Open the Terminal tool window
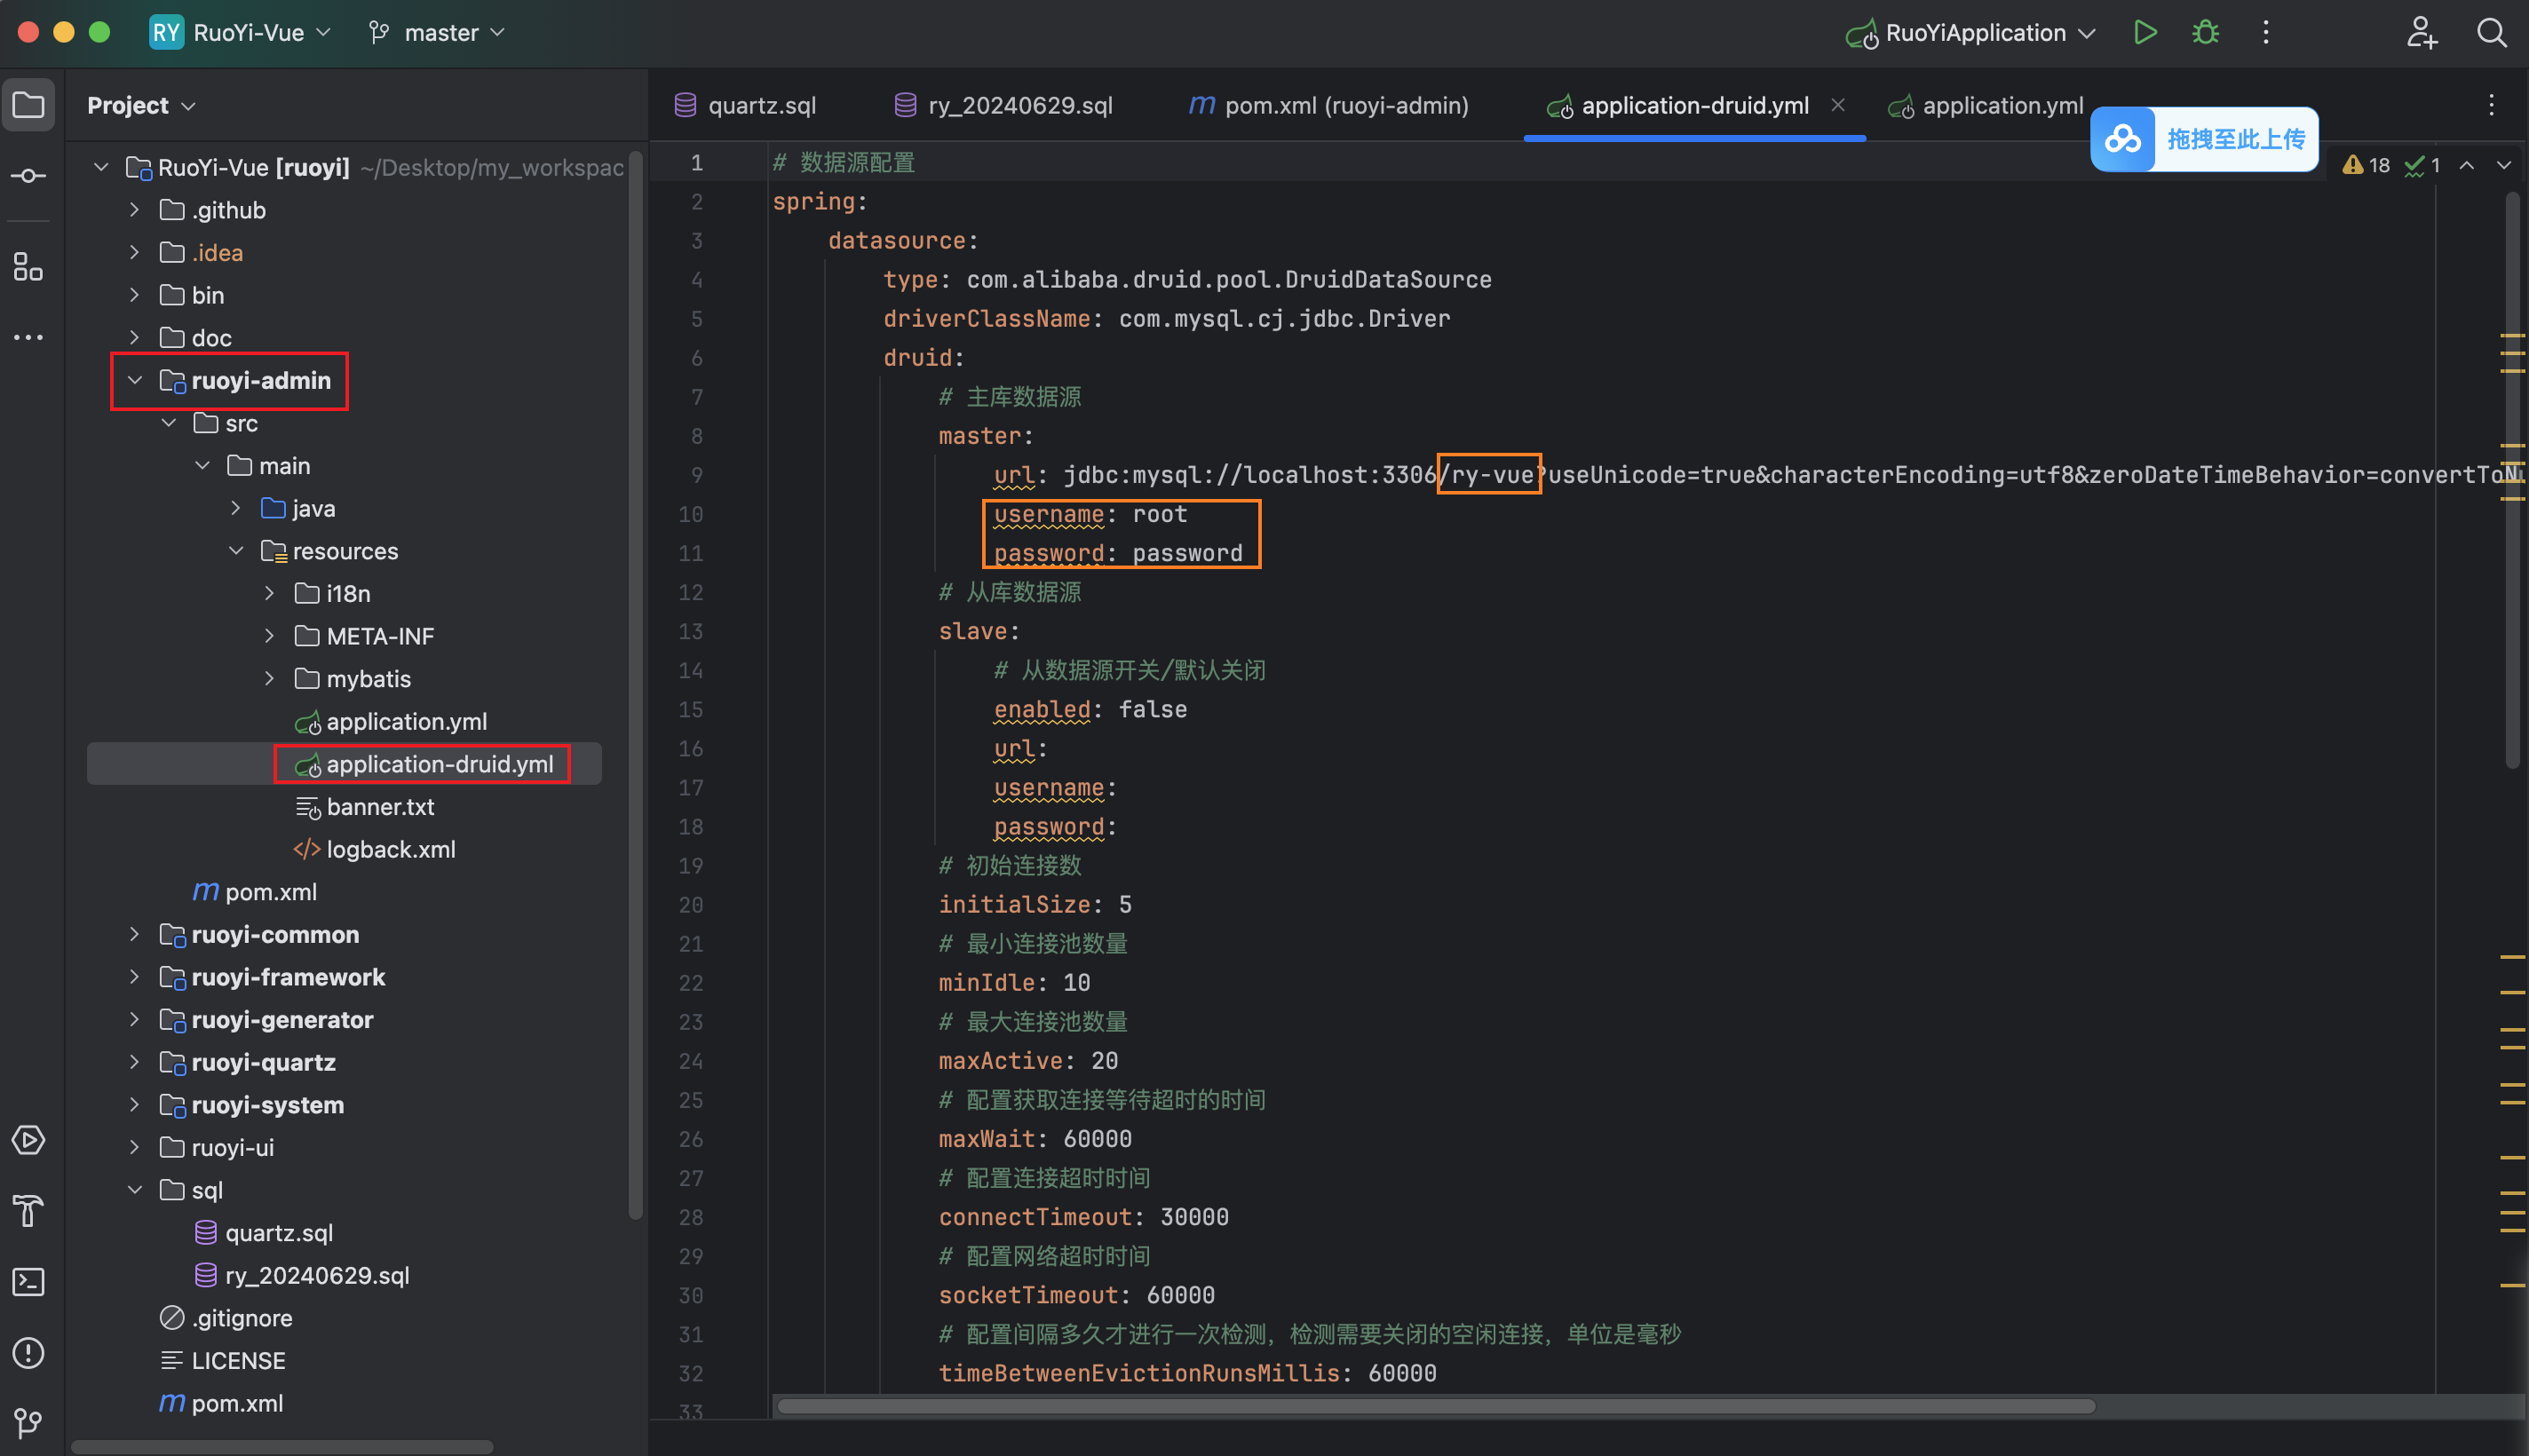Viewport: 2529px width, 1456px height. (x=28, y=1282)
